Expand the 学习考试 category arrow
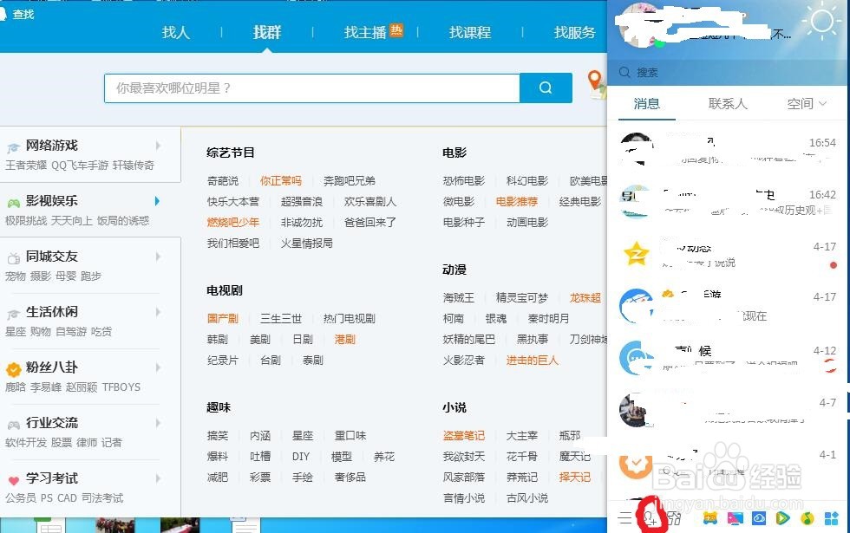850x533 pixels. [x=158, y=478]
